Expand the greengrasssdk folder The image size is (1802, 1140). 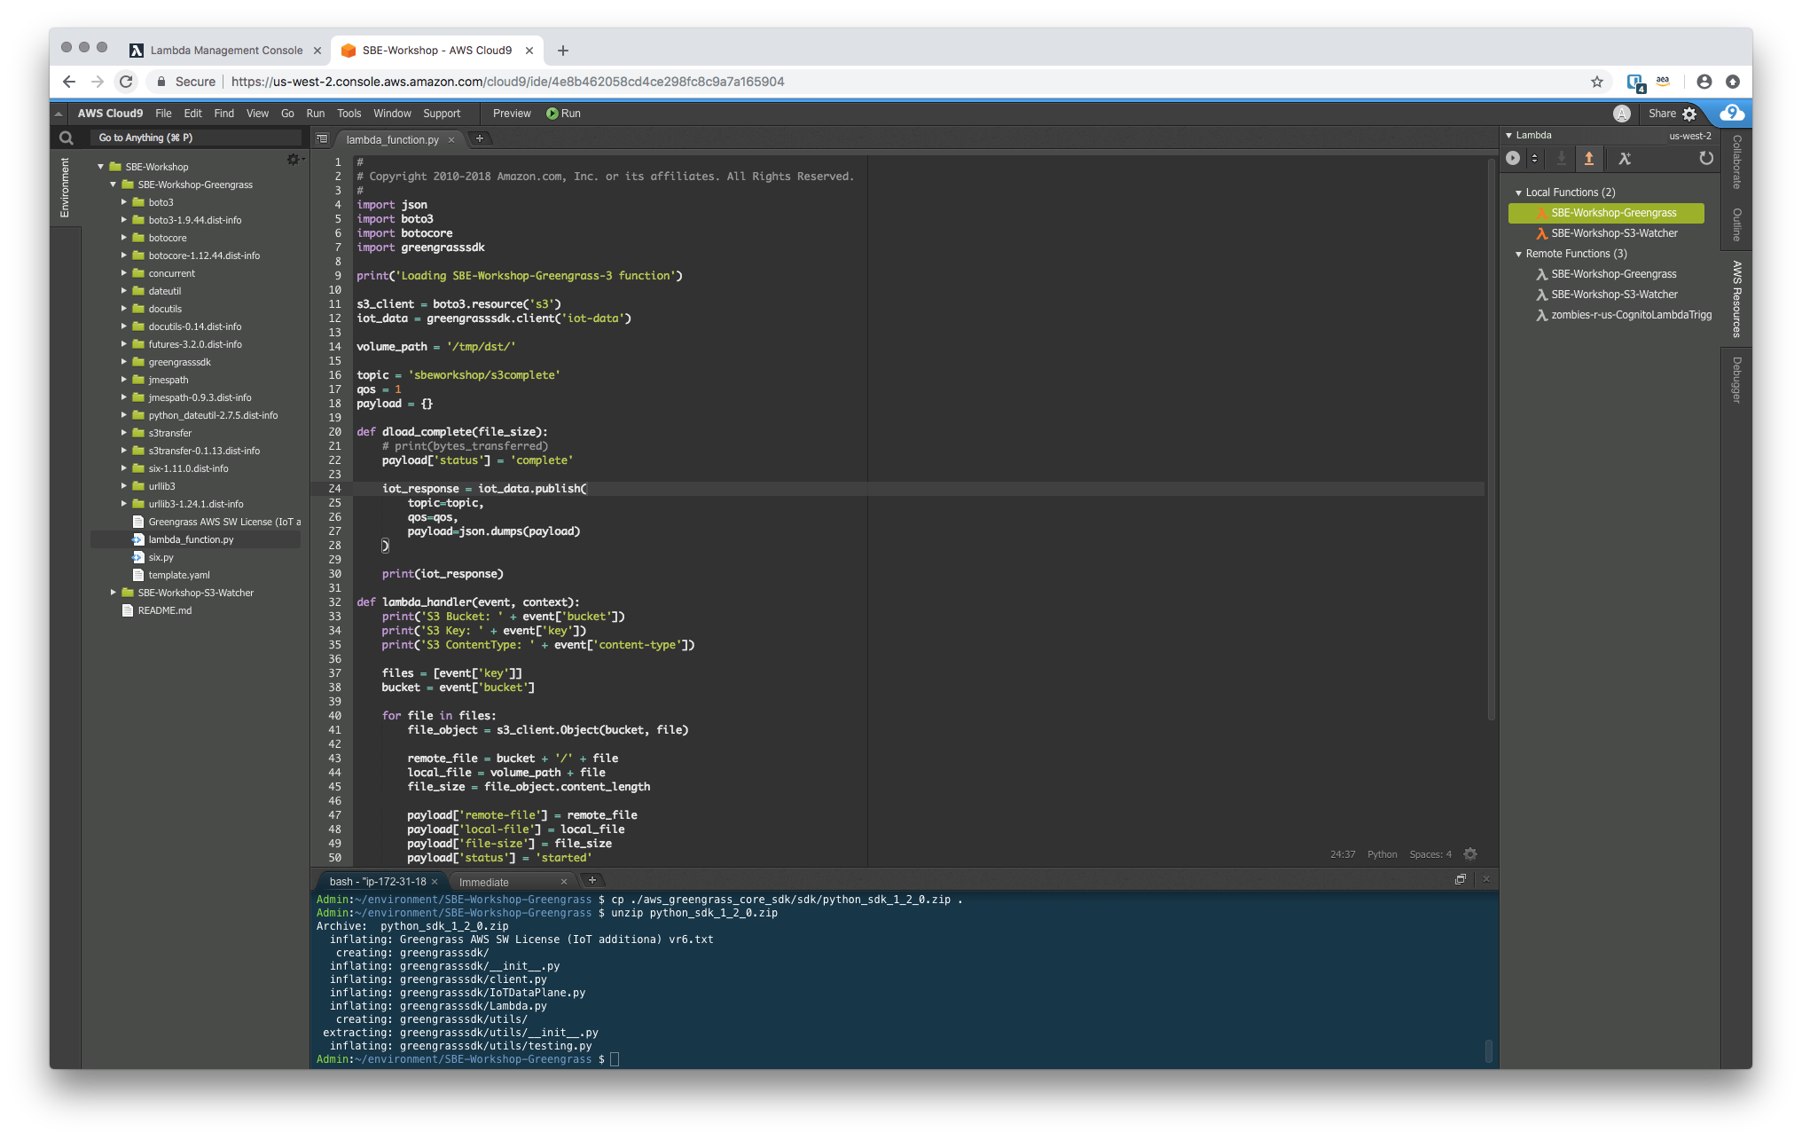coord(124,362)
